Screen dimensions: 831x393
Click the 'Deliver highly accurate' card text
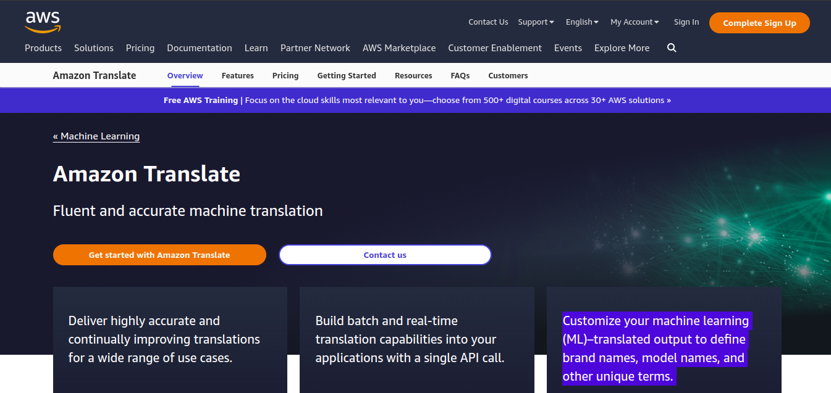click(x=164, y=339)
